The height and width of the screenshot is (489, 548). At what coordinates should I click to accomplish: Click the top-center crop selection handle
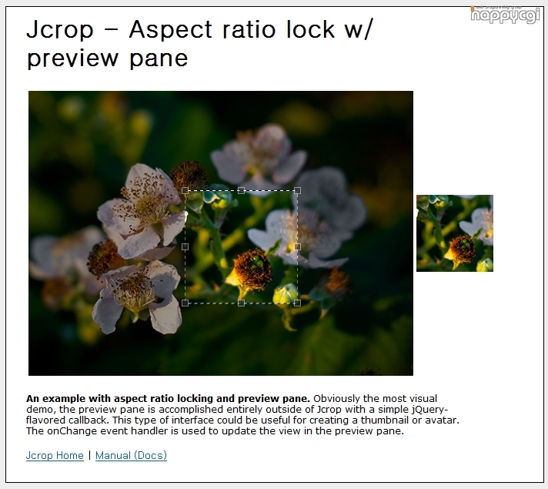(241, 191)
